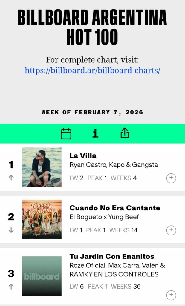Click the Week of February 7, 2026 heading
Screen dimensions: 185x306
(x=92, y=112)
